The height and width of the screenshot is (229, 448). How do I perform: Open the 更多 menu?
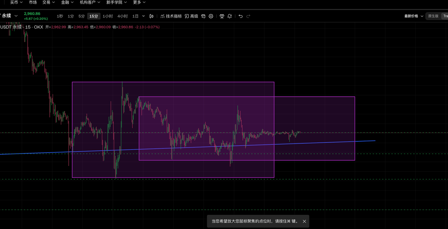coord(139,2)
